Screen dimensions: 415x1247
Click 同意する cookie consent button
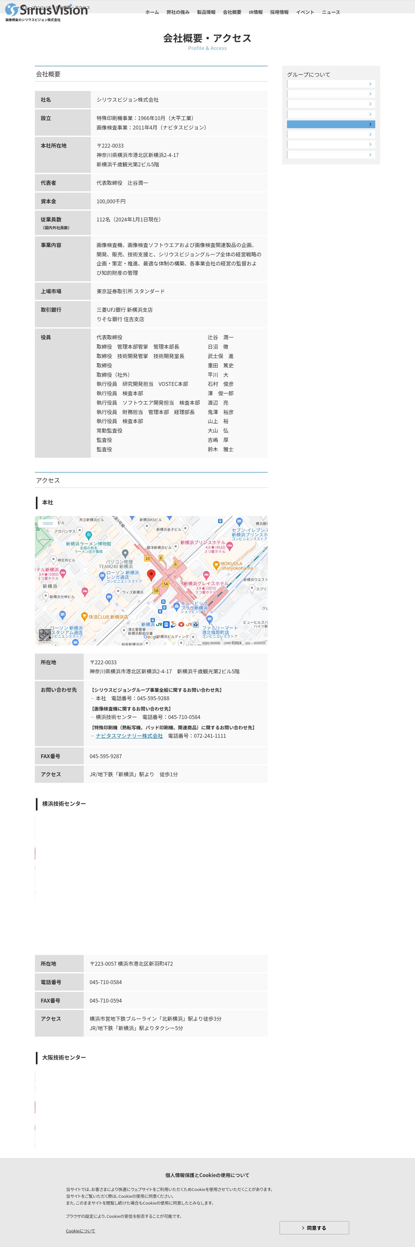(x=314, y=1228)
